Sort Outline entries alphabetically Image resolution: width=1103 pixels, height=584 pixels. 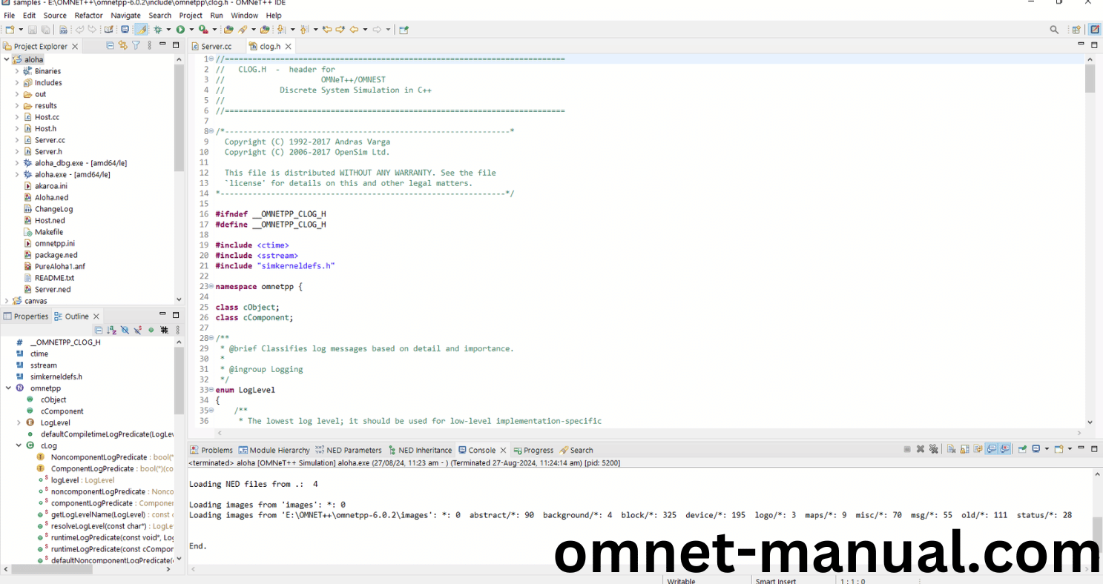pos(111,330)
